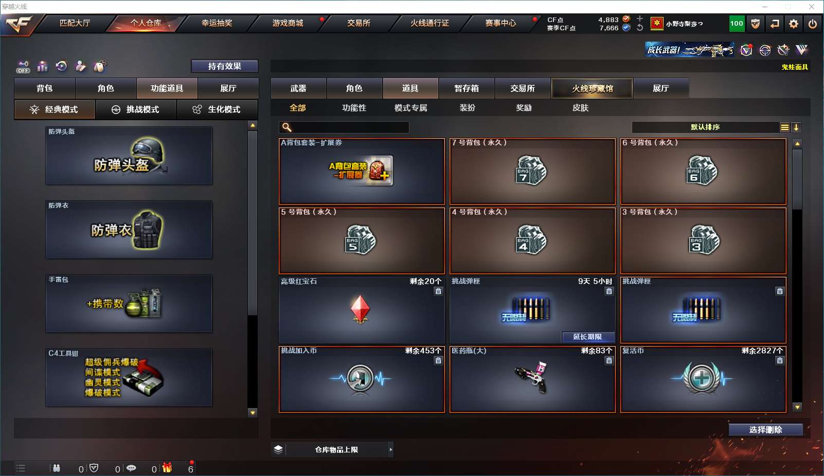Toggle list view icon beside sorting
The image size is (824, 476).
[784, 127]
